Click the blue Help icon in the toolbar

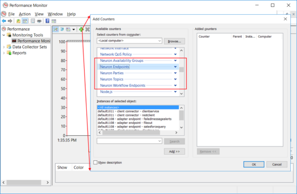click(47, 21)
